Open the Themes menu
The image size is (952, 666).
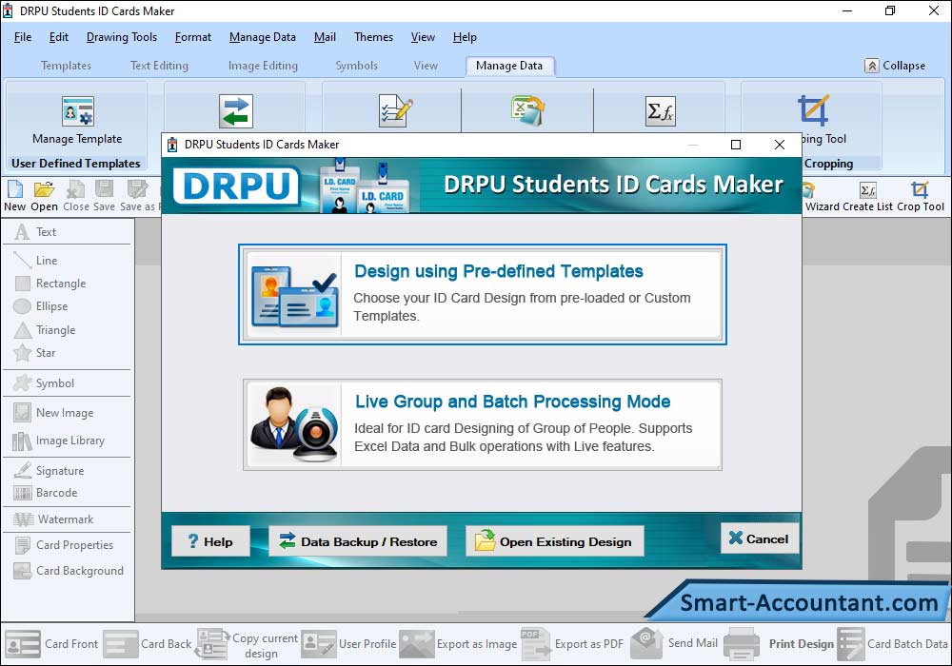(373, 37)
